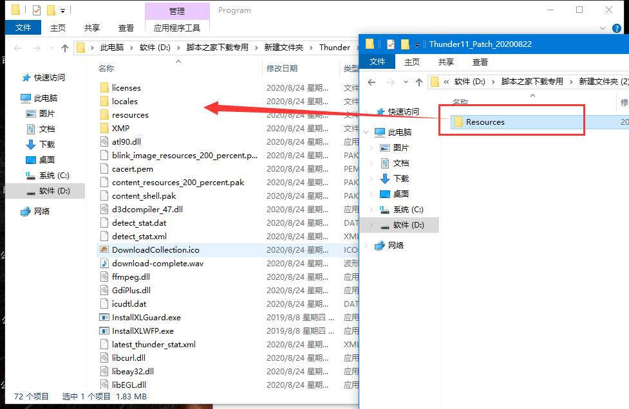This screenshot has width=629, height=409.
Task: Click properties icon in Thunder11_Patch title bar
Action: tap(391, 44)
